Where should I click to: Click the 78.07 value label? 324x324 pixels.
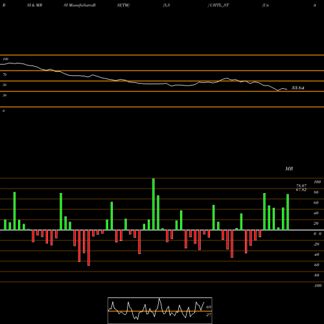(301, 186)
